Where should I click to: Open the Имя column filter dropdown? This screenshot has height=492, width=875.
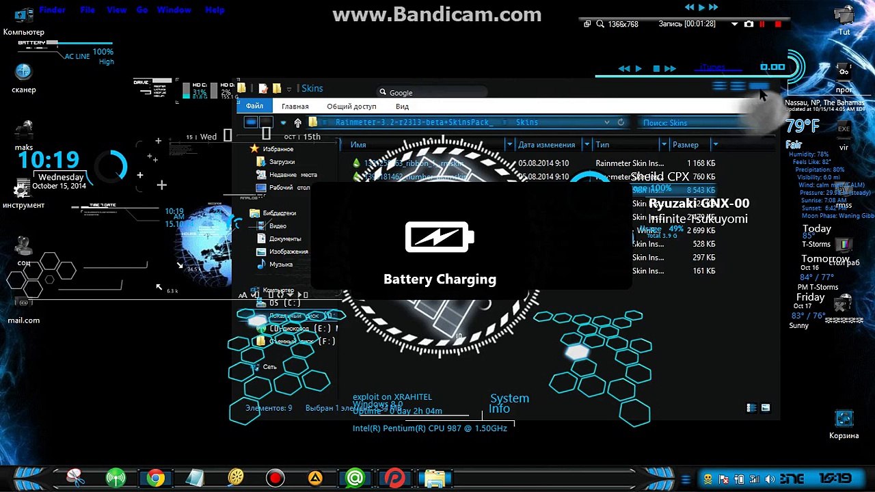[509, 144]
